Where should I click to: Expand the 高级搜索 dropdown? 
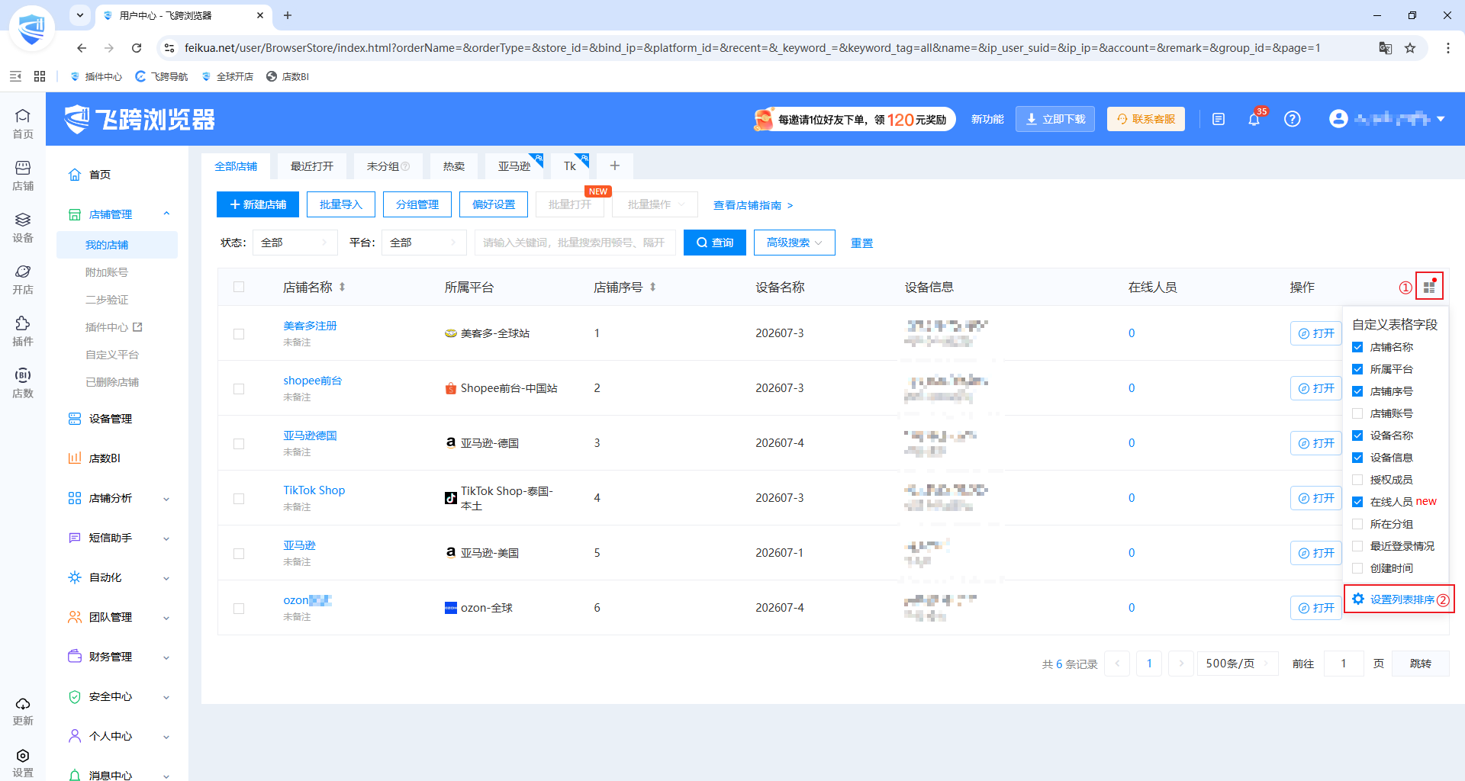(x=794, y=243)
